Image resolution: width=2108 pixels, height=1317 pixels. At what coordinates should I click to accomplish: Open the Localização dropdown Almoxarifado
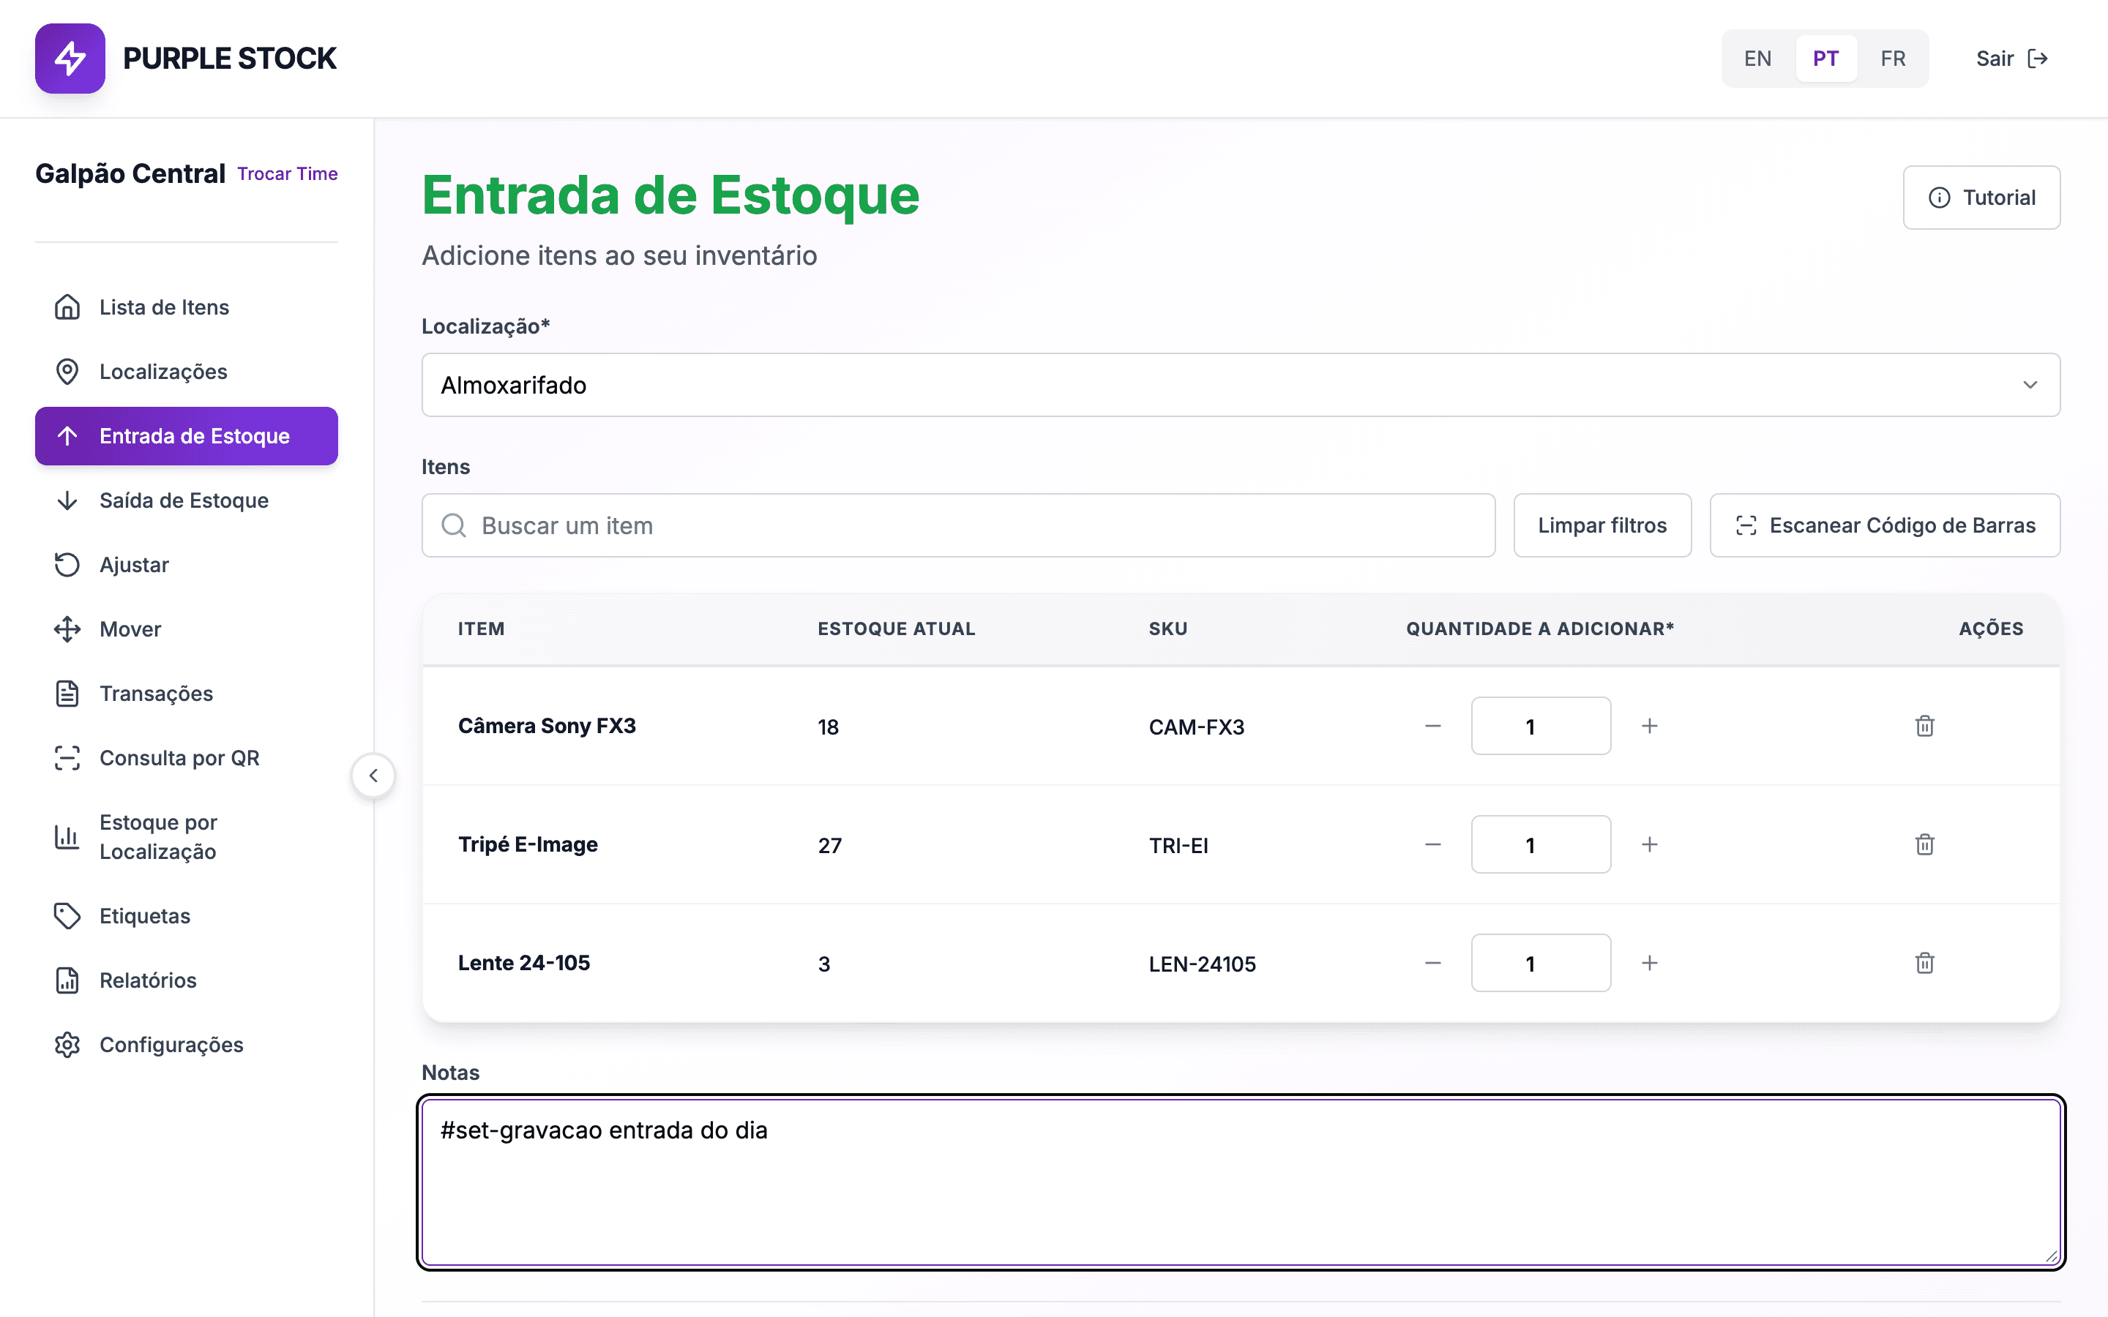coord(1241,385)
